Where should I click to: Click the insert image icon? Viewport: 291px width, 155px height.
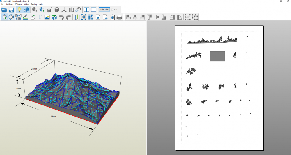point(47,17)
